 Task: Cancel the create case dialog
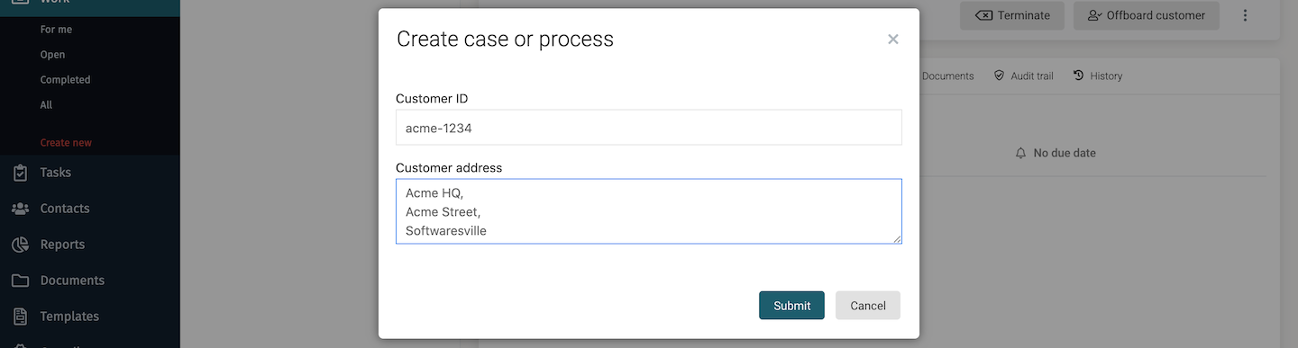tap(867, 305)
